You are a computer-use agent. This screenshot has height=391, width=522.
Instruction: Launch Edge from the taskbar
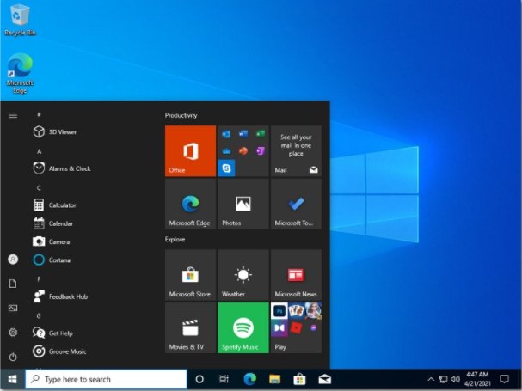coord(249,379)
